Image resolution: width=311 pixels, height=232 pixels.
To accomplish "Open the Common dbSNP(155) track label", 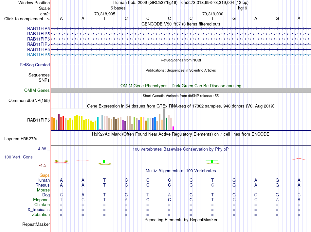I will pos(29,100).
